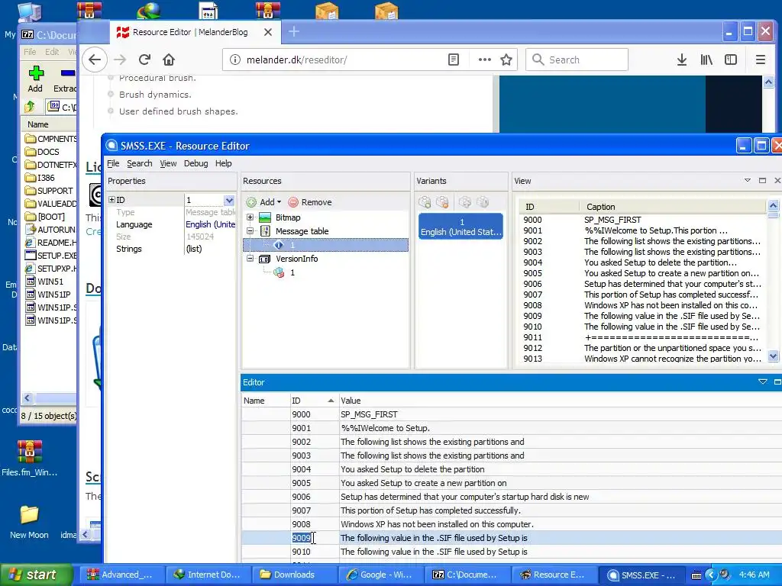Open the View menu in Resource Editor
The height and width of the screenshot is (586, 782).
[x=168, y=163]
